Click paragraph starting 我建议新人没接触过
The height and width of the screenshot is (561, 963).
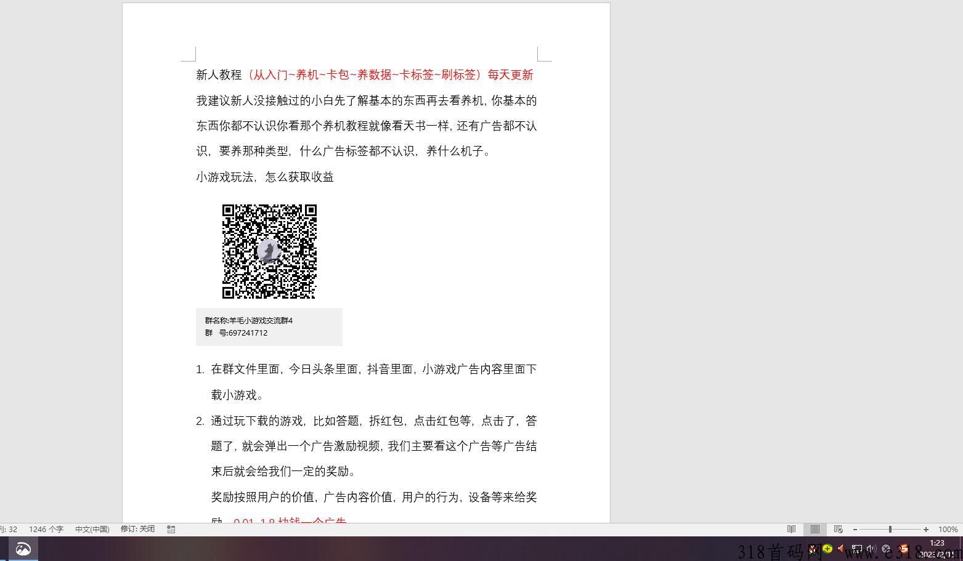point(367,126)
